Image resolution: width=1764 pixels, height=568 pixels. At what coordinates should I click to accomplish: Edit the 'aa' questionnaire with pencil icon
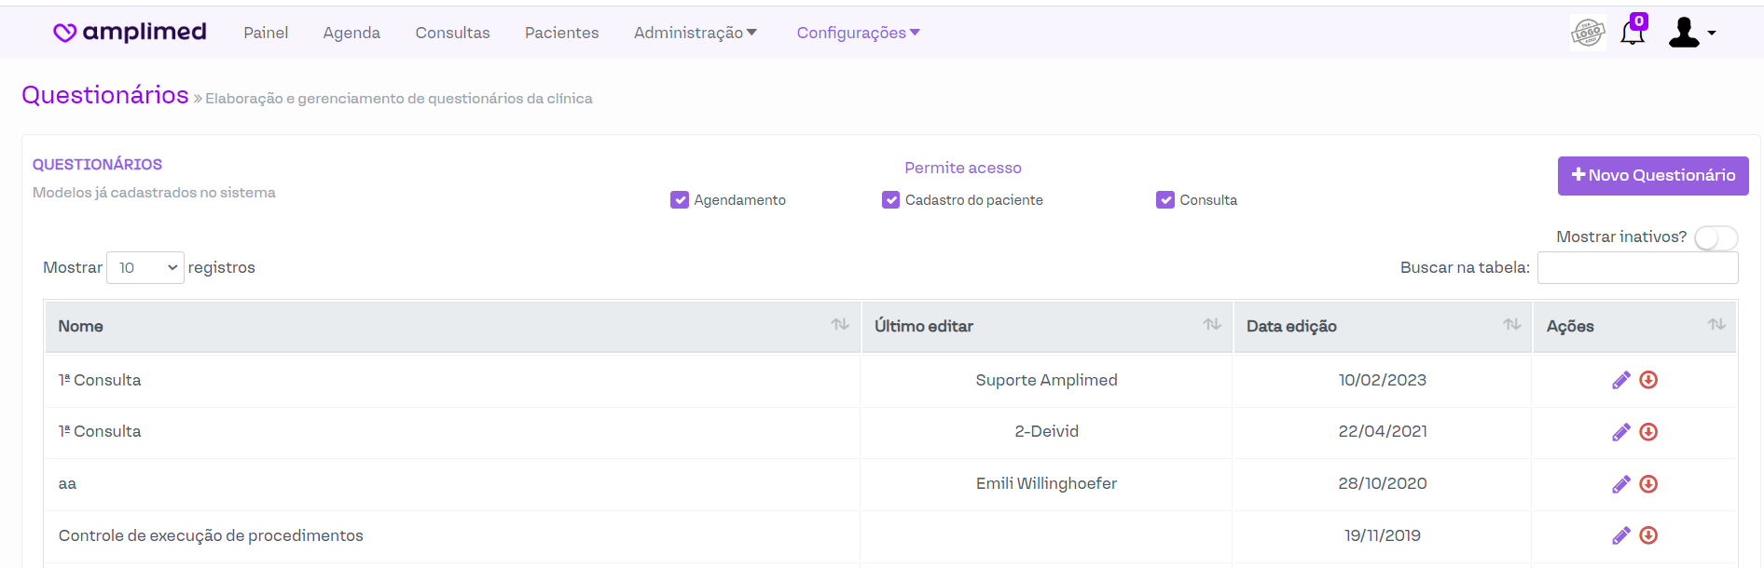click(x=1620, y=484)
